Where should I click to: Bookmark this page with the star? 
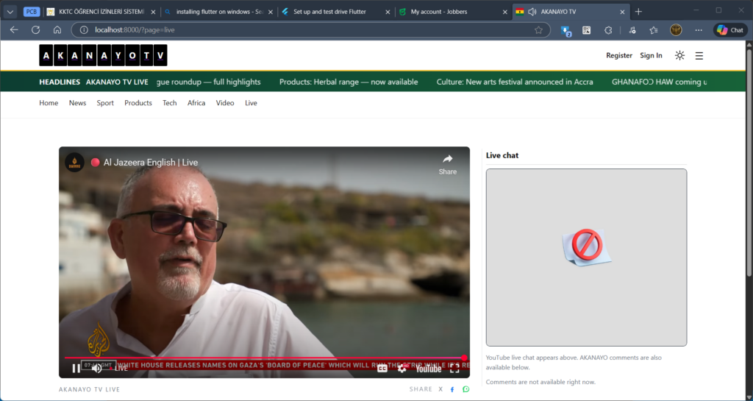[539, 29]
